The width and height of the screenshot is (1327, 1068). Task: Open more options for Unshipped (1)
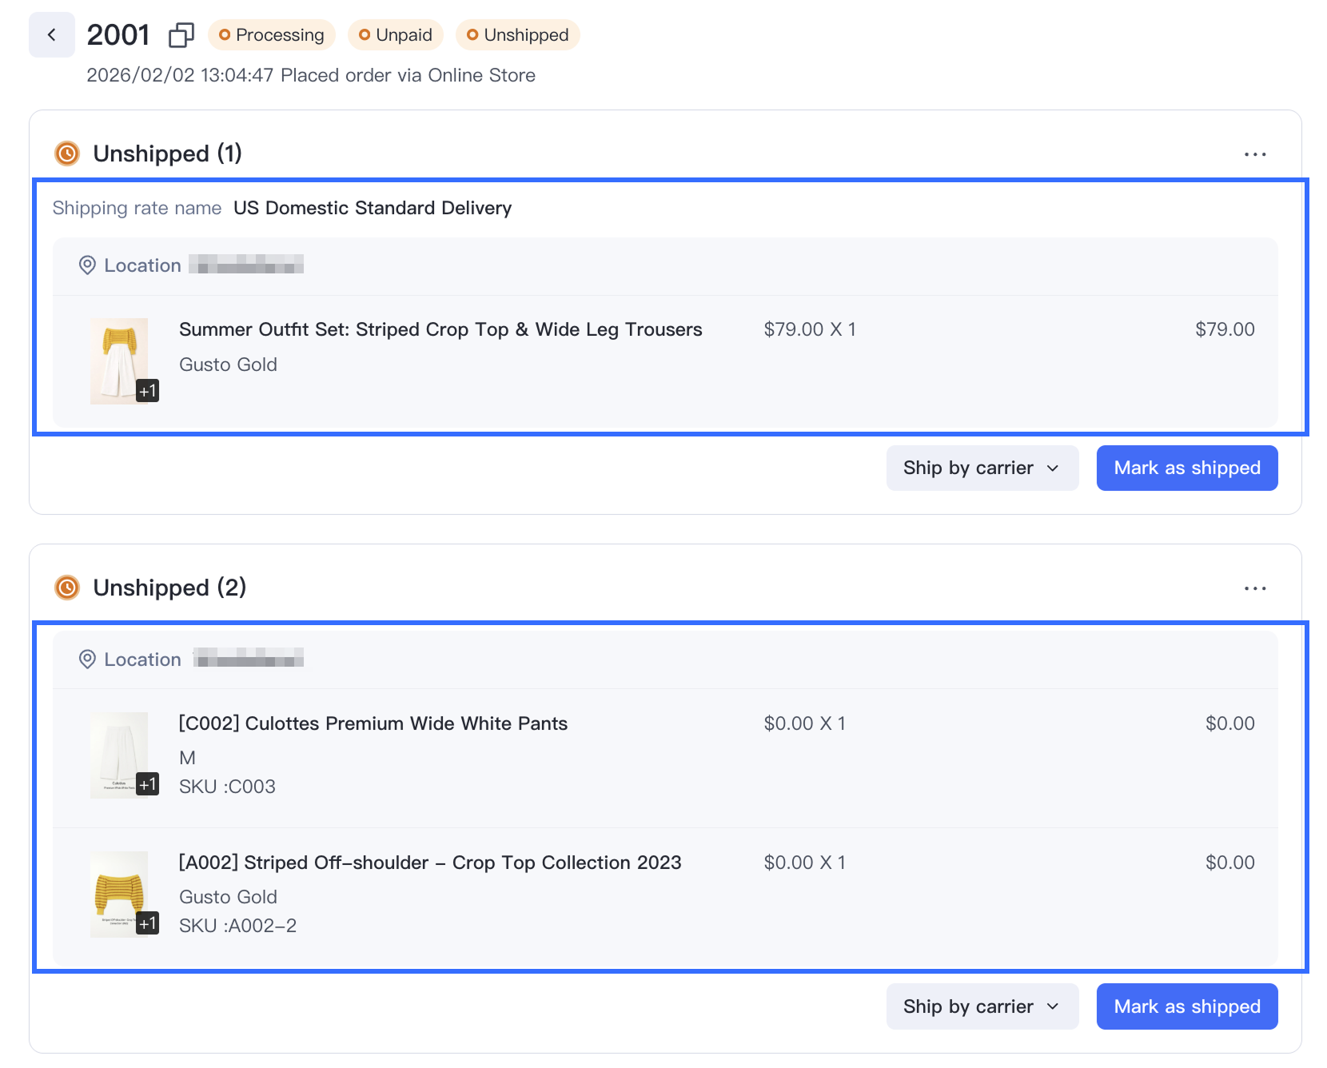click(1254, 154)
